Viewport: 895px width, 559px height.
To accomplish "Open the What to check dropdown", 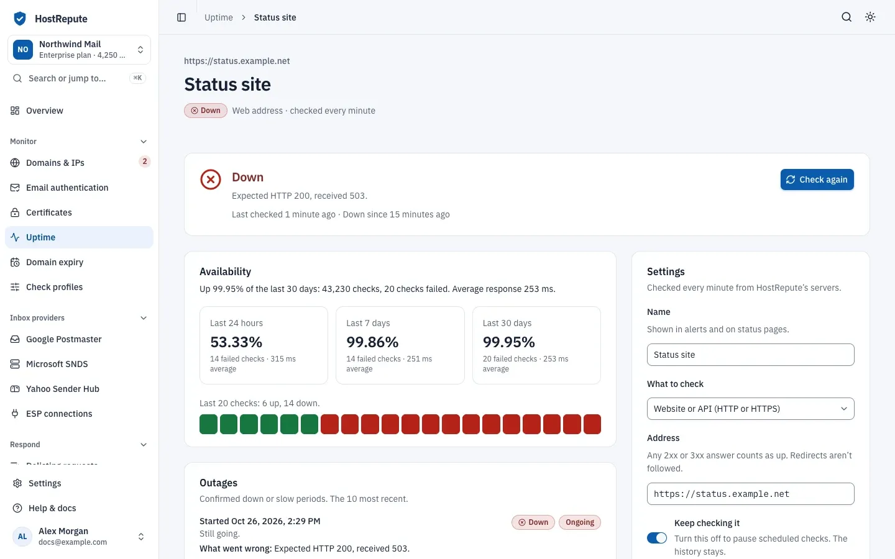I will click(750, 409).
